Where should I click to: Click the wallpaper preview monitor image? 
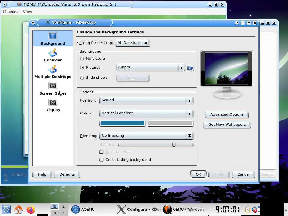(x=227, y=69)
